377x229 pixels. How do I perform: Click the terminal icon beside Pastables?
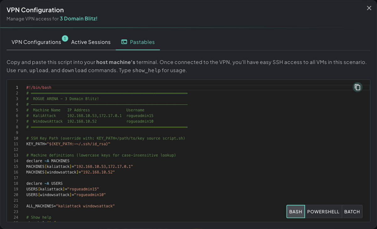tap(124, 42)
